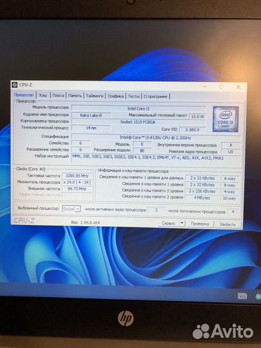
Task: Close the CPU-Z window with X
Action: point(238,87)
